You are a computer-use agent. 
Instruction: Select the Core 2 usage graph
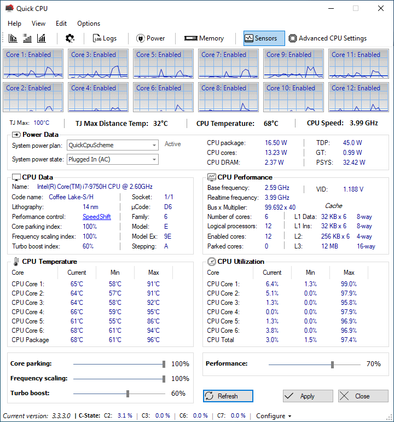pyautogui.click(x=33, y=97)
